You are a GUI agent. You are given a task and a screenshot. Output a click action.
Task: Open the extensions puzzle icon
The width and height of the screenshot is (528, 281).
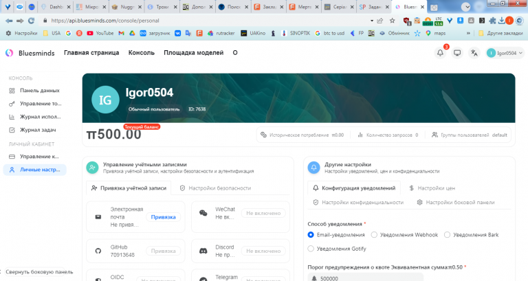point(492,21)
